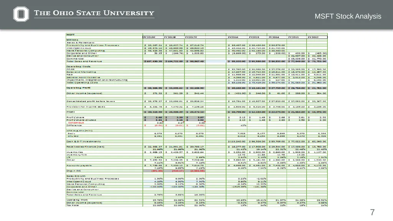
Task: Click the Ohio State block O logo
Action: point(21,14)
